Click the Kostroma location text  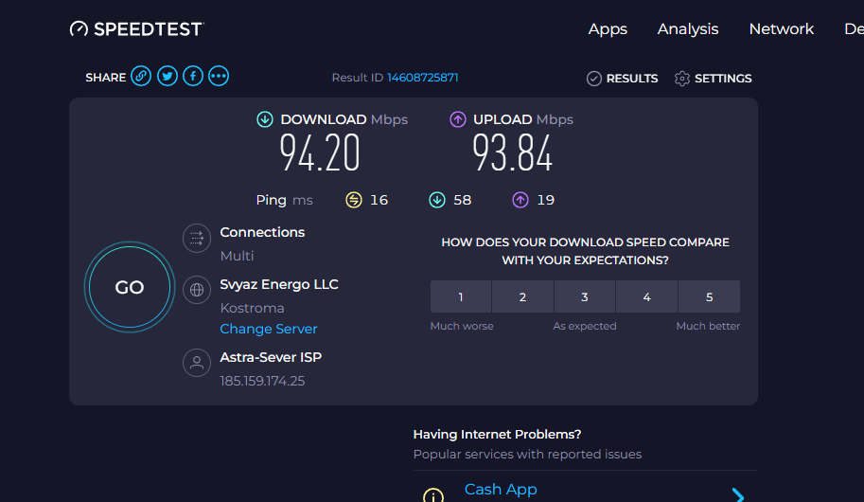(252, 308)
